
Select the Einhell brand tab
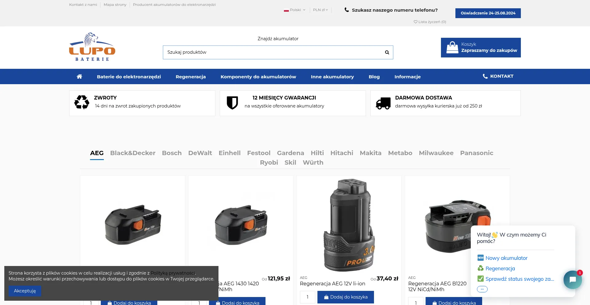click(230, 153)
